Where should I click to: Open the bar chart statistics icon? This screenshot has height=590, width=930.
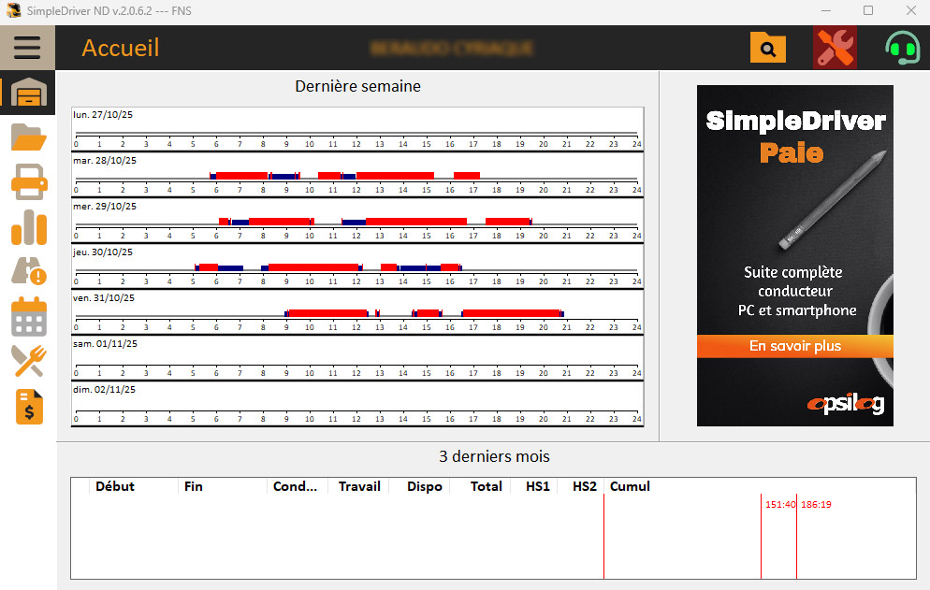(x=28, y=227)
